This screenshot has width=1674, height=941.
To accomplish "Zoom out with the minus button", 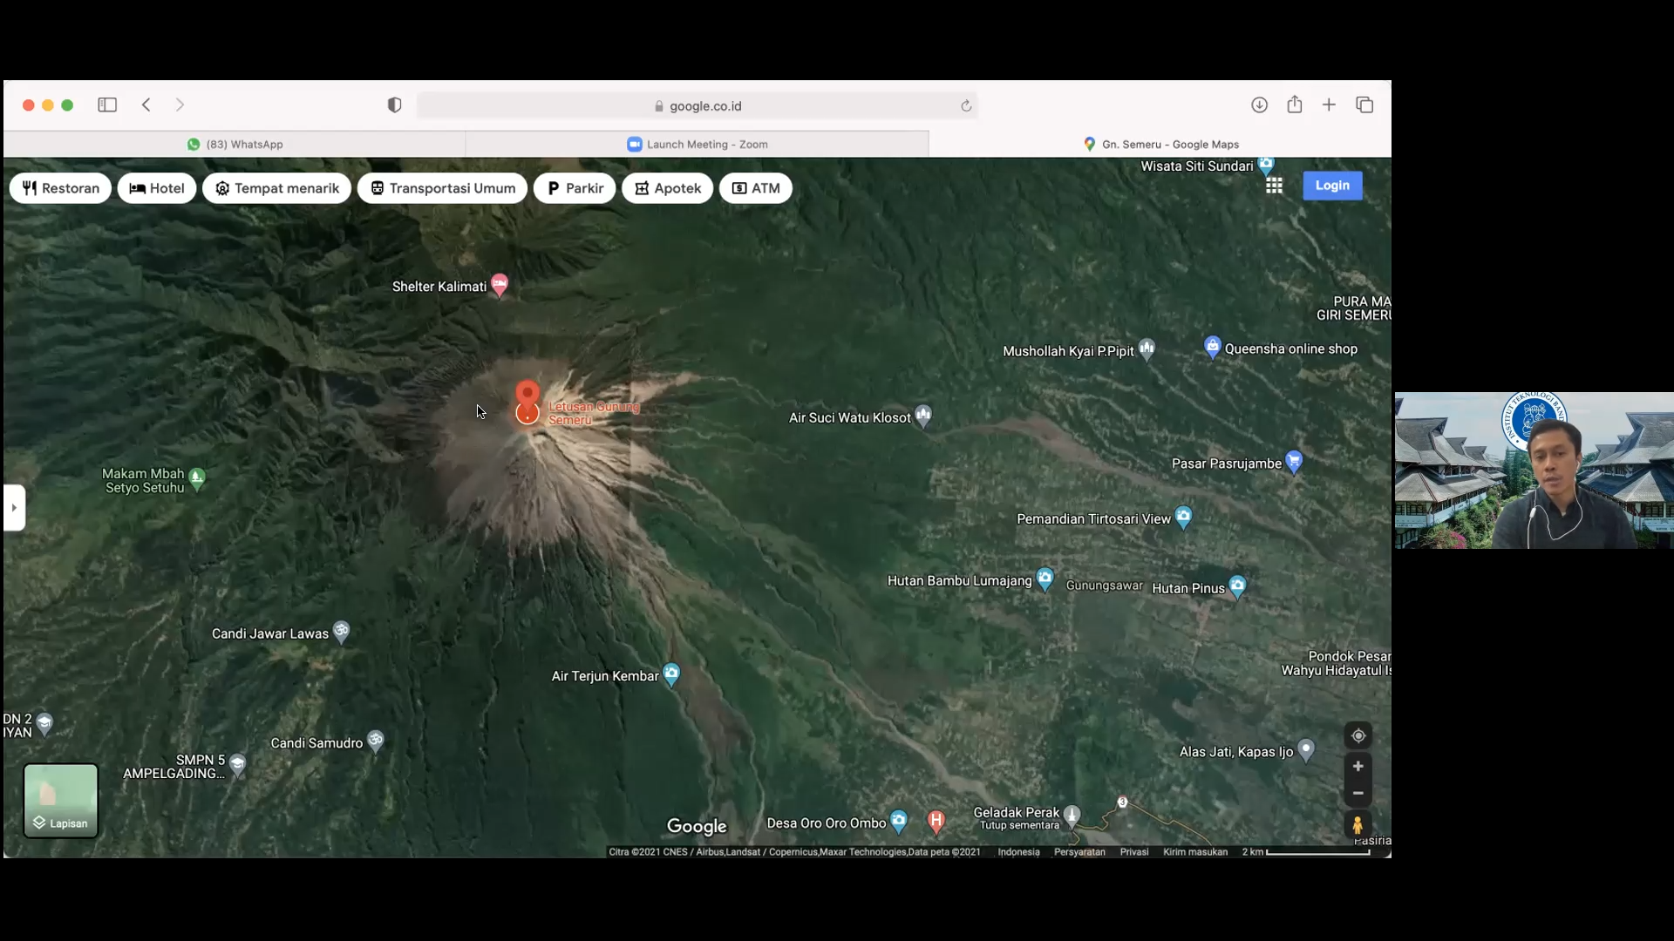I will point(1358,794).
